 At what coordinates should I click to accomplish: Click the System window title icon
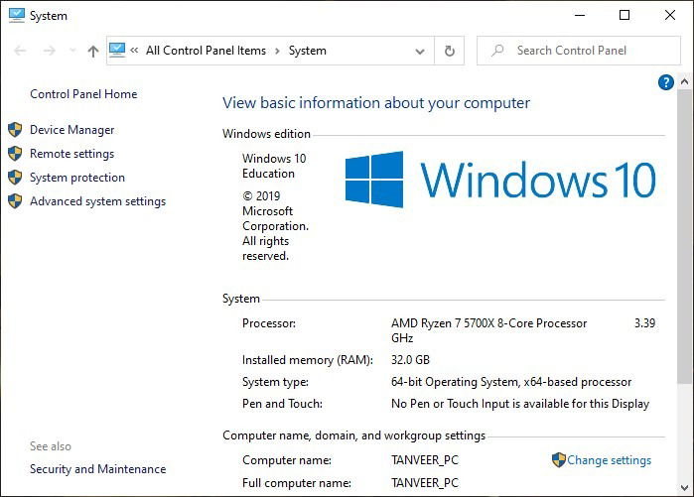click(x=17, y=15)
